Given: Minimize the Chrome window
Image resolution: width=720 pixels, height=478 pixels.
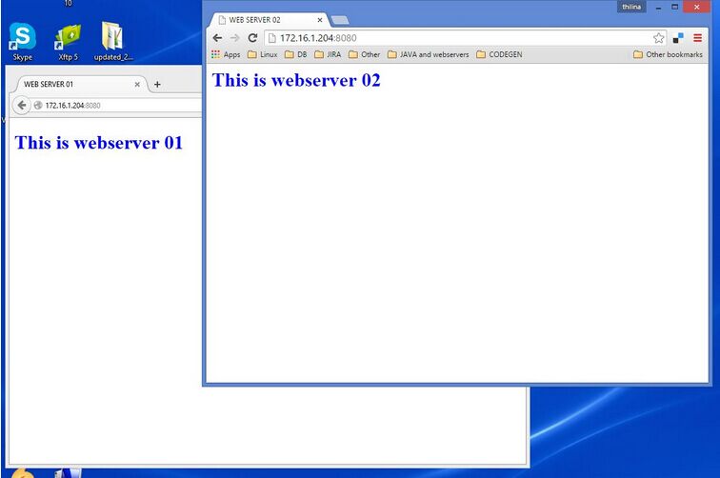Looking at the screenshot, I should [658, 7].
